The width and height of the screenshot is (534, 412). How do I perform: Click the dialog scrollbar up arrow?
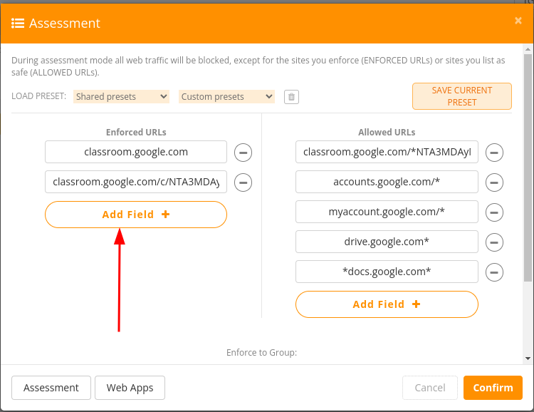[x=528, y=49]
